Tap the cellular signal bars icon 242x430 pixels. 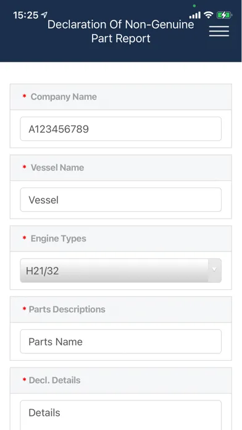pos(195,15)
